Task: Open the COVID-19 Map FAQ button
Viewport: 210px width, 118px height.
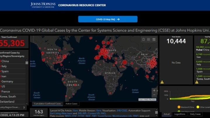Action: point(108,19)
